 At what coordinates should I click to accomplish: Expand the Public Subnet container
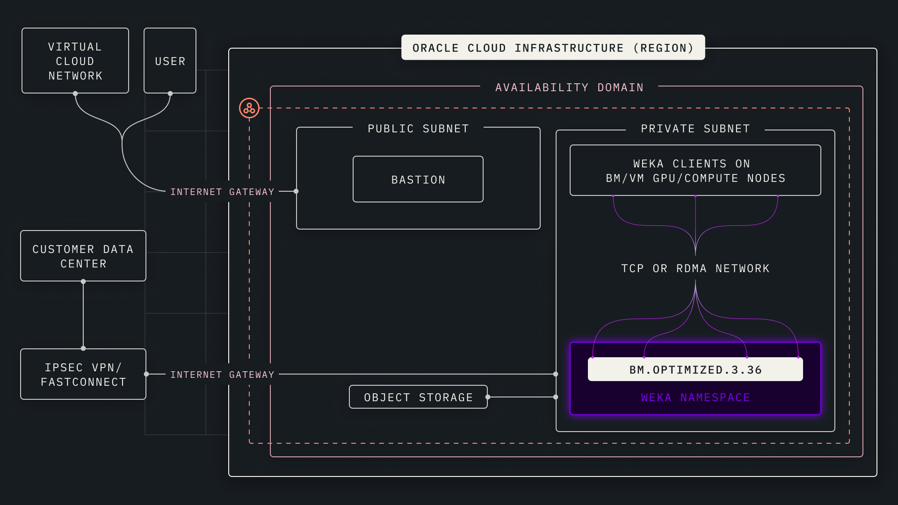(418, 129)
